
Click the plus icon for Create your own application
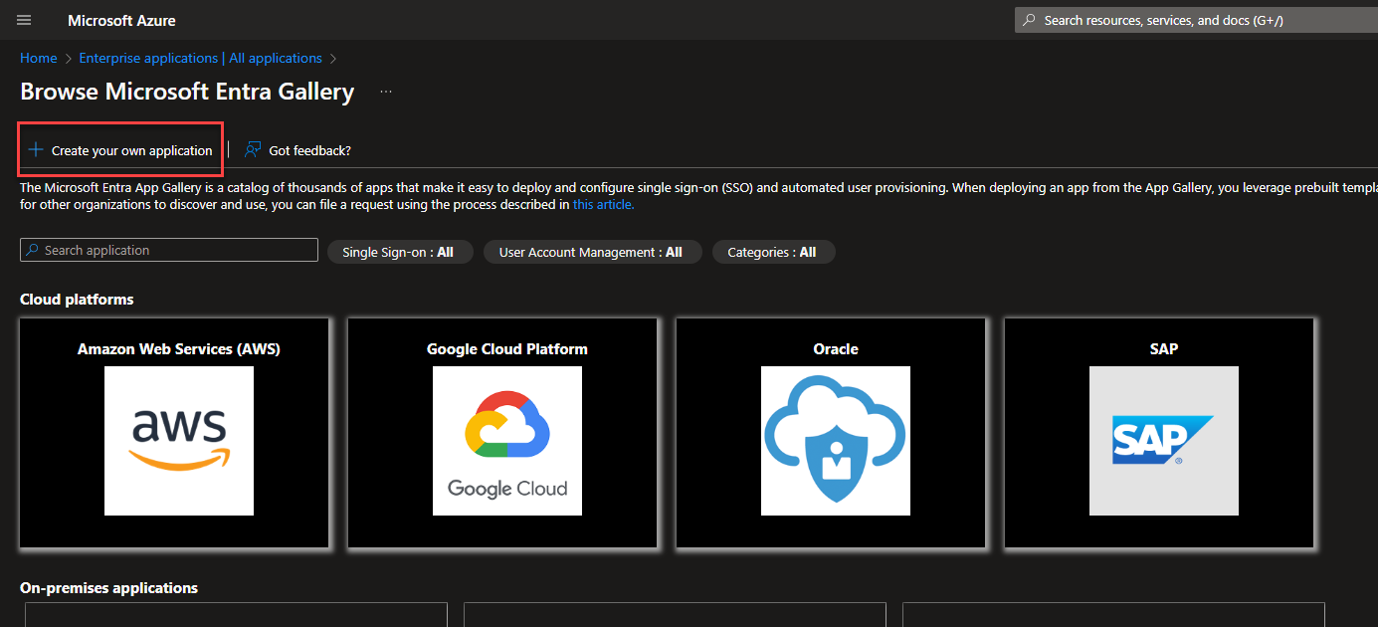[36, 150]
